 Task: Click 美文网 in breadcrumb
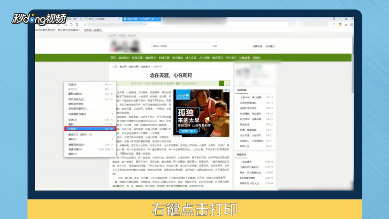(x=123, y=67)
